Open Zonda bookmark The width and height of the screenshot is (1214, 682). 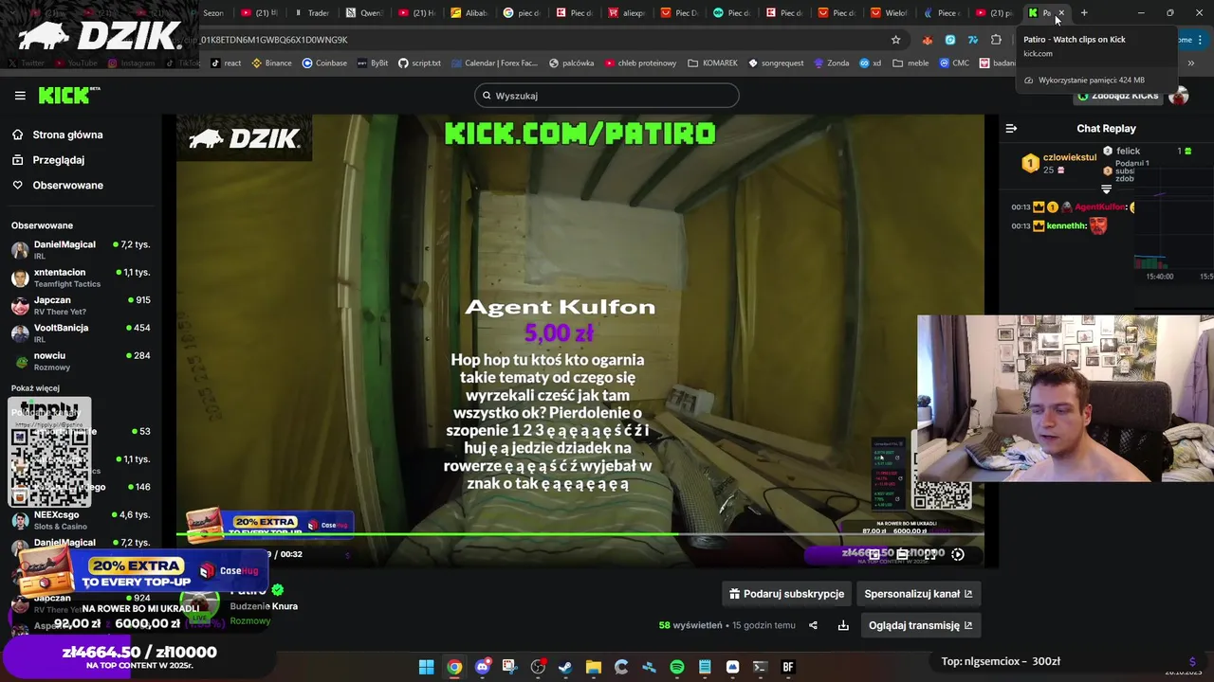tap(831, 63)
